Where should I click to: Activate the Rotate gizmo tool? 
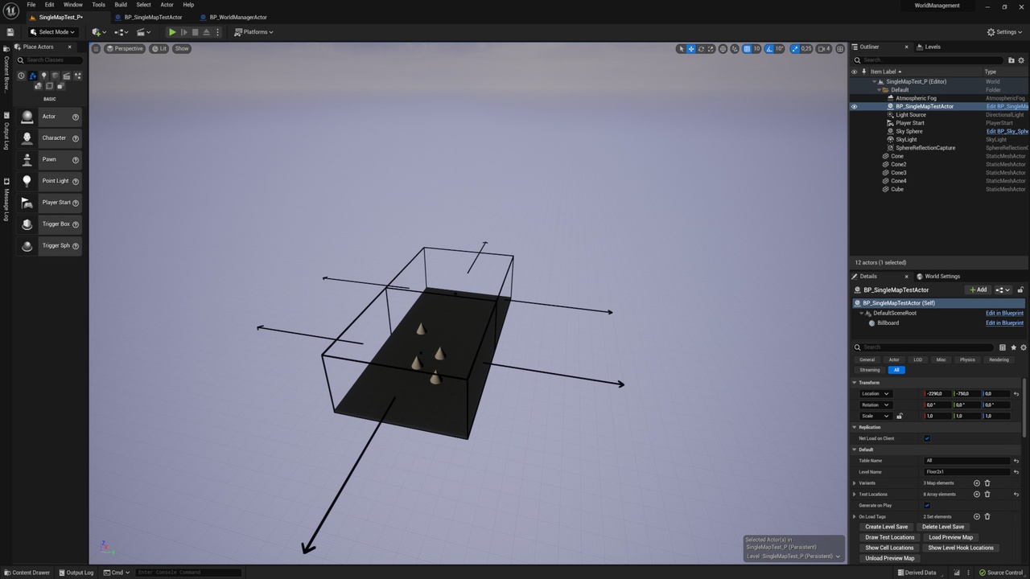click(x=701, y=49)
